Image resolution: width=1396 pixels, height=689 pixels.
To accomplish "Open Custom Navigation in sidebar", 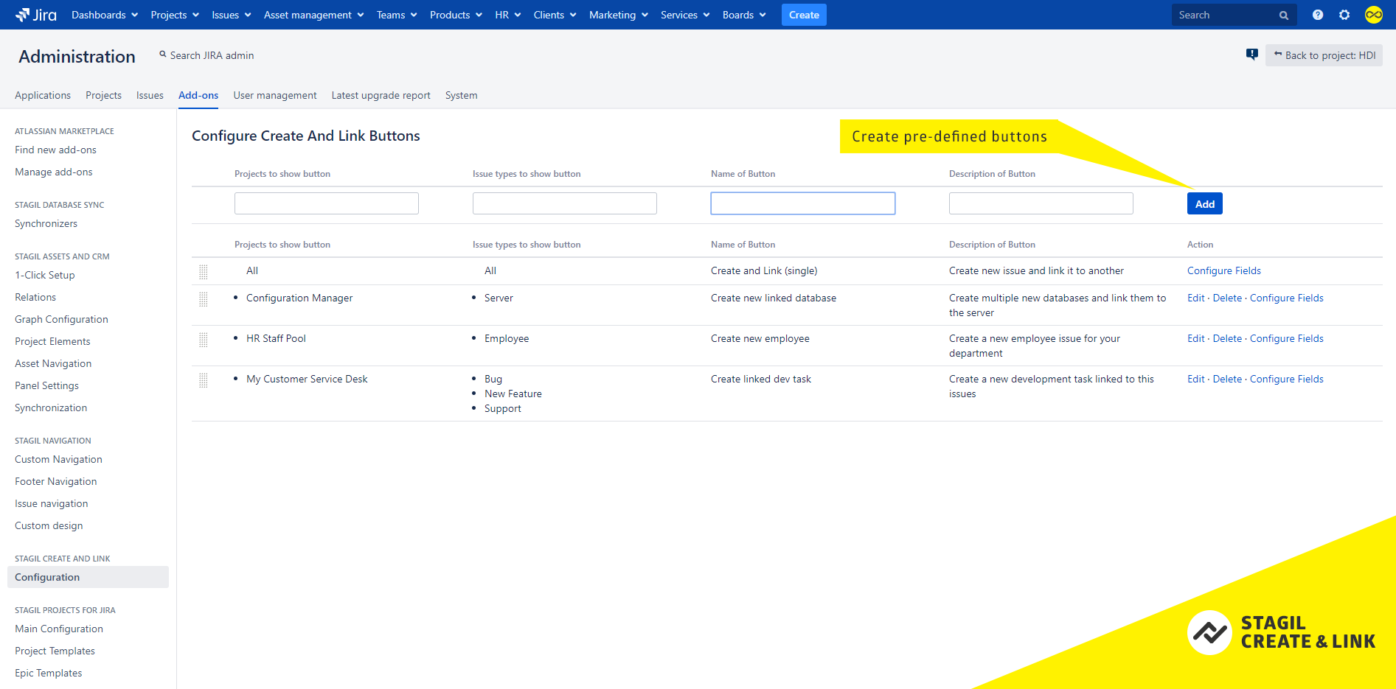I will click(58, 459).
